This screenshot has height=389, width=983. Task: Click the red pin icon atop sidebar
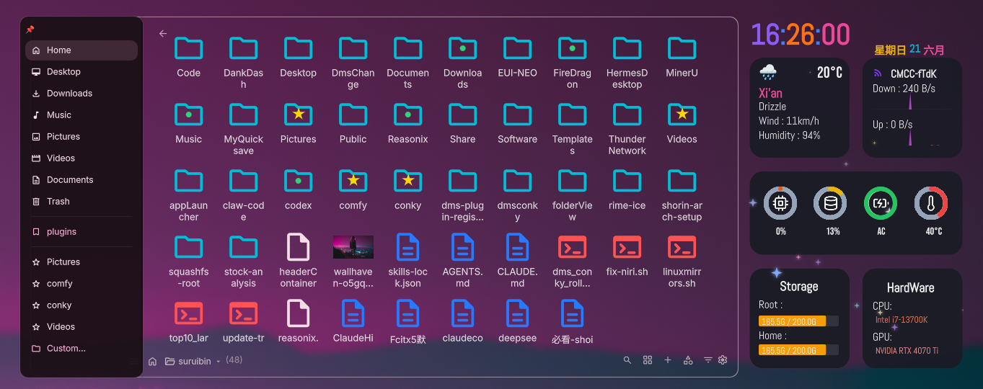pyautogui.click(x=30, y=30)
